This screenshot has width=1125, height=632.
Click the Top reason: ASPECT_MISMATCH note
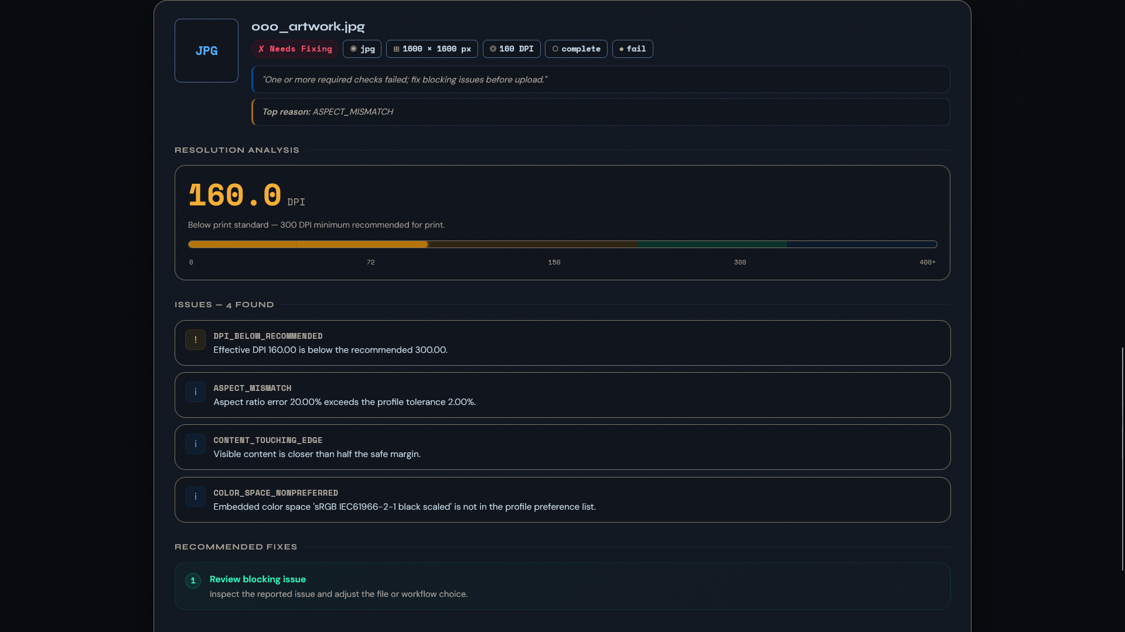pos(601,112)
